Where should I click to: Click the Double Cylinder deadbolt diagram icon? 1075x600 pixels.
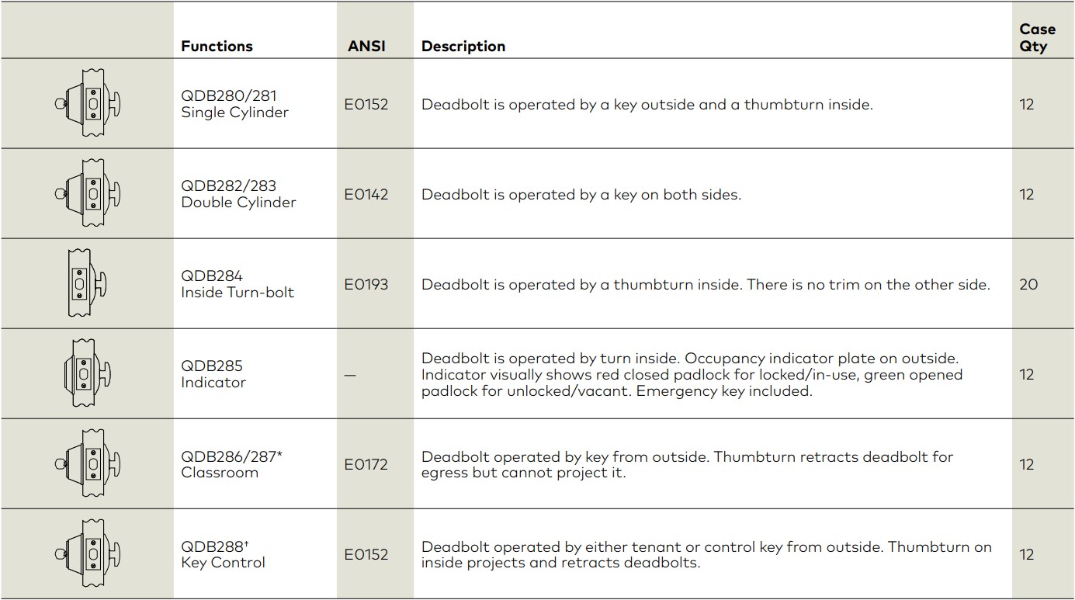coord(88,194)
